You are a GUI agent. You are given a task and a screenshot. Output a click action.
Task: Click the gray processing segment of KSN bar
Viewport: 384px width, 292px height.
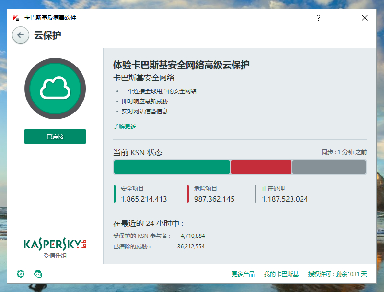pos(329,167)
